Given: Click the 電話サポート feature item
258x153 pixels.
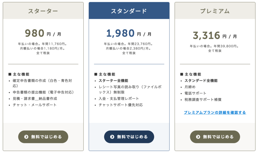Looking at the screenshot, I should click(195, 93).
